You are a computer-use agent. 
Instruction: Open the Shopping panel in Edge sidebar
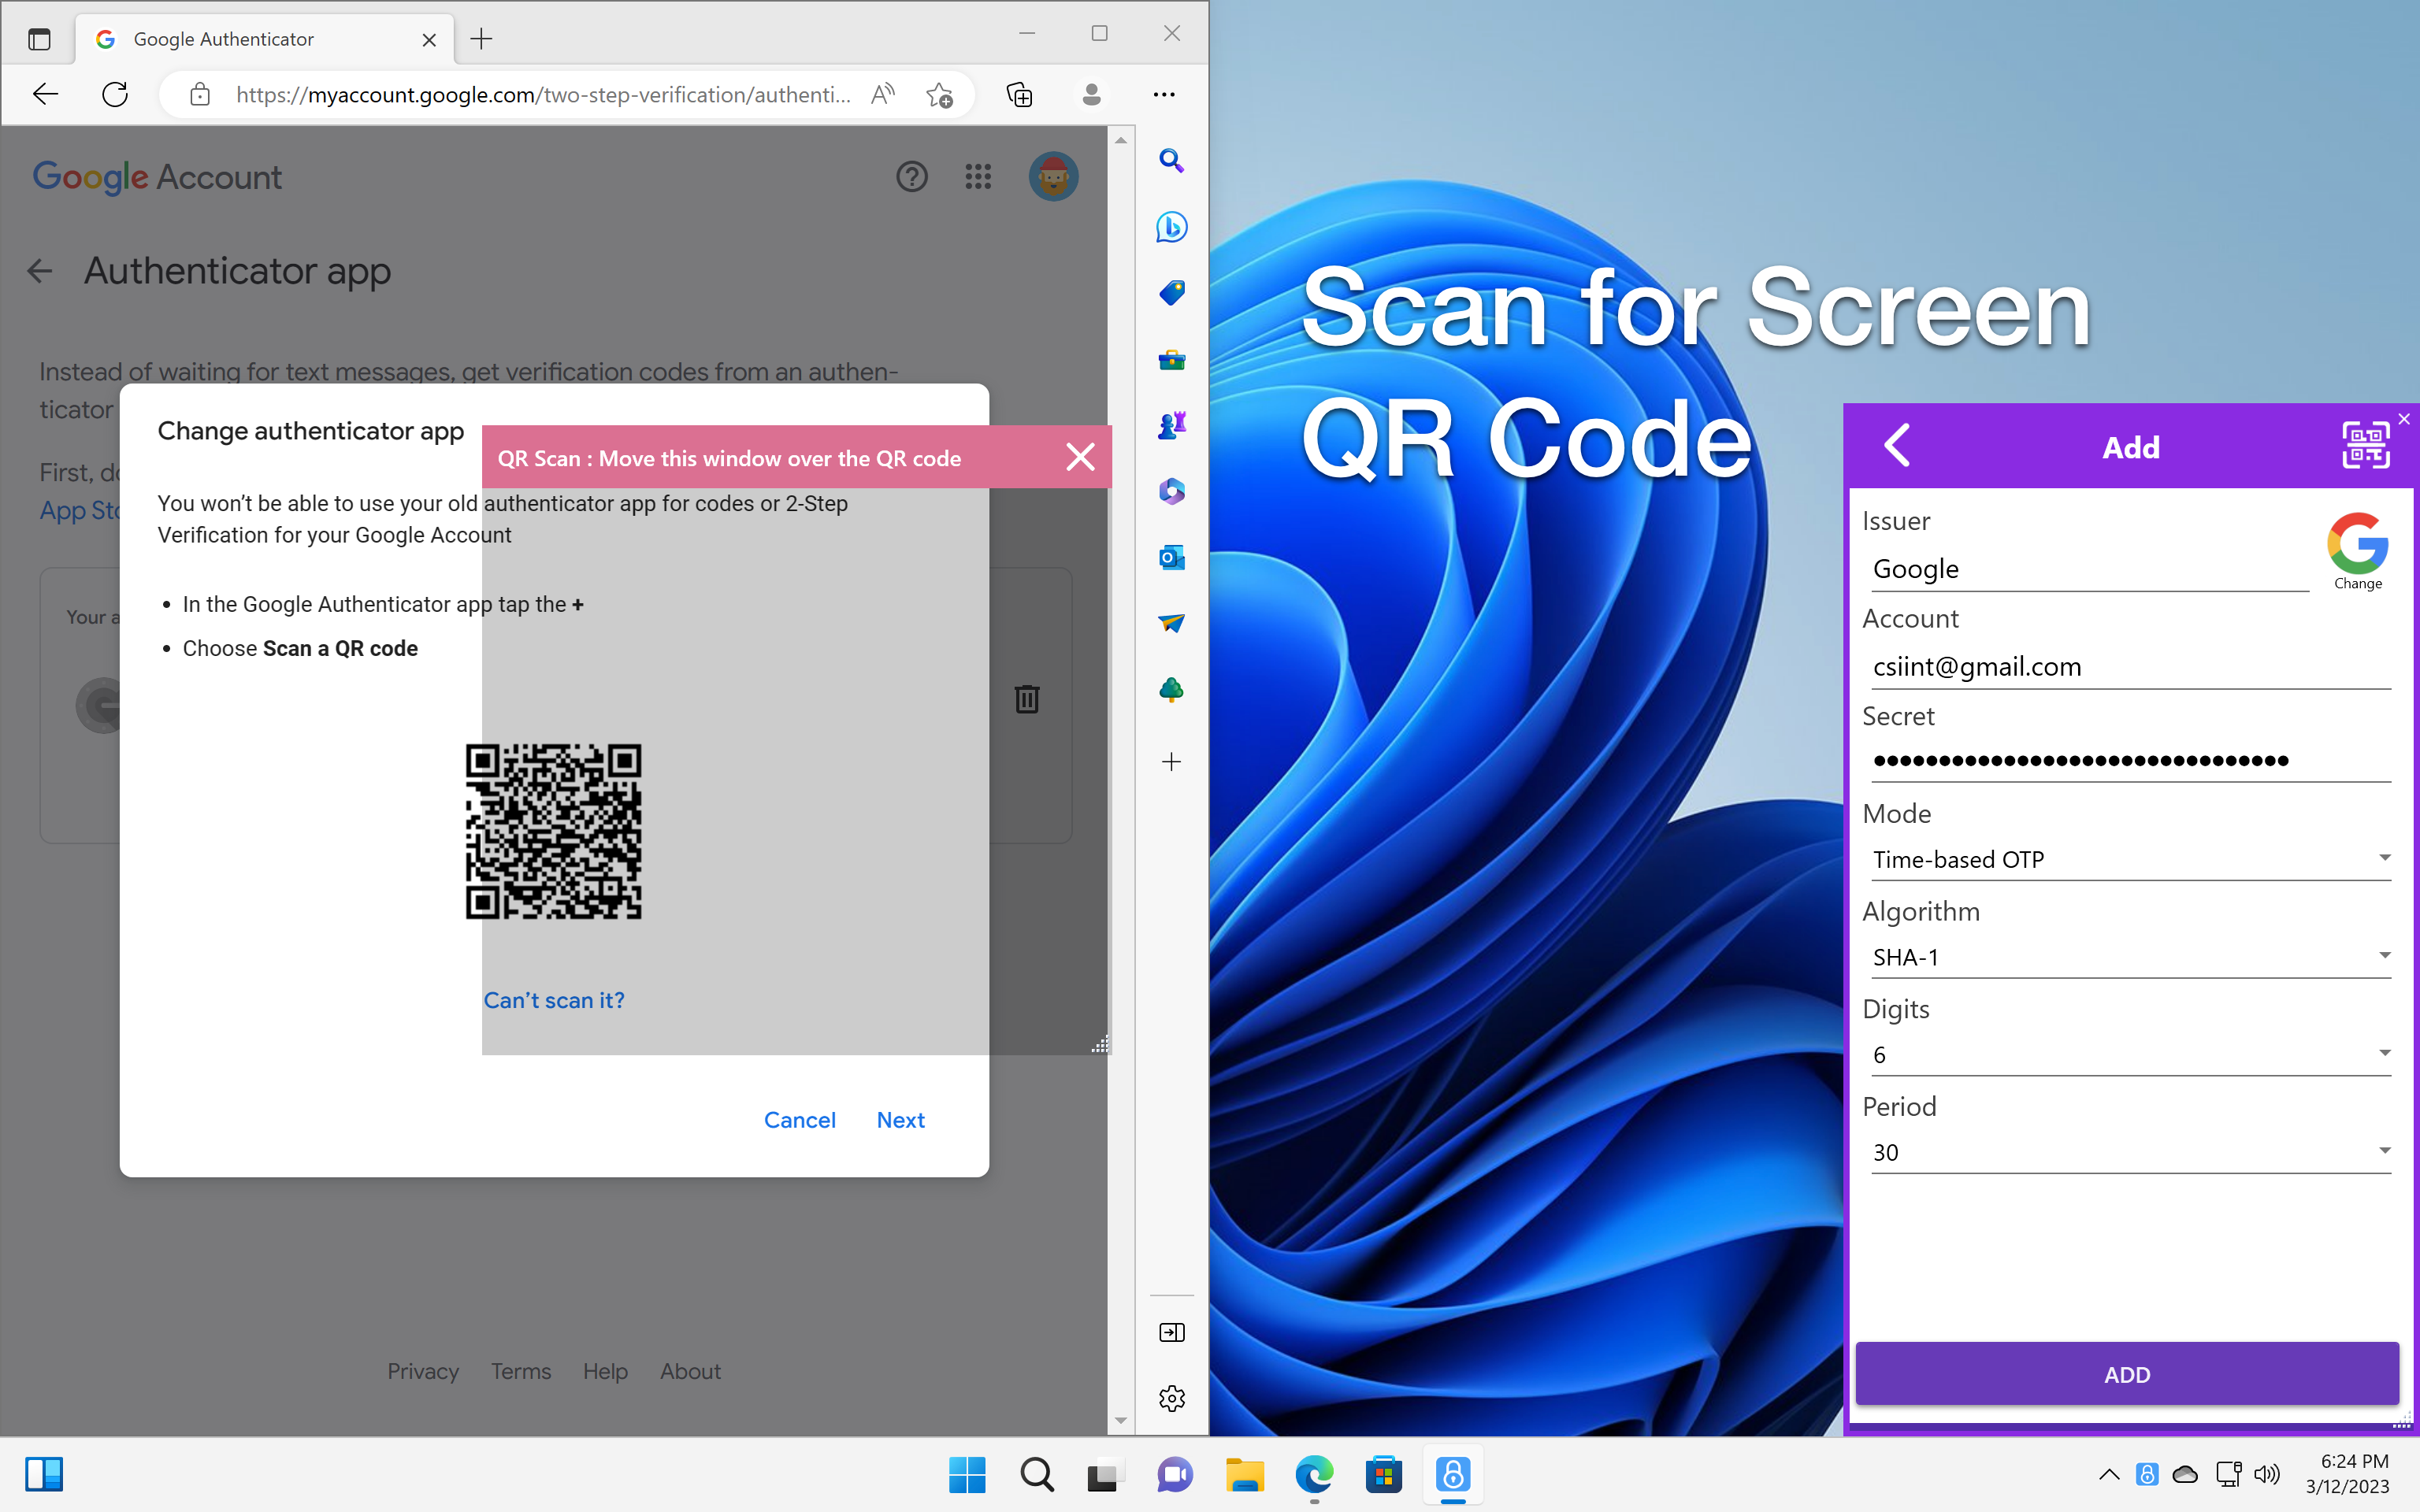(1171, 292)
